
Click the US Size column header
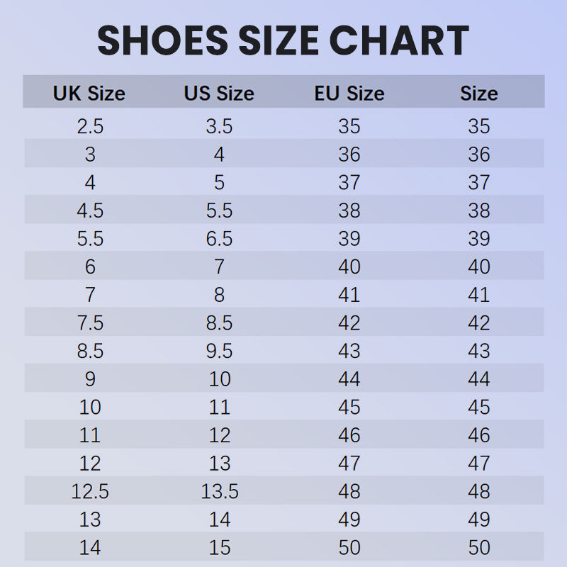pos(219,94)
